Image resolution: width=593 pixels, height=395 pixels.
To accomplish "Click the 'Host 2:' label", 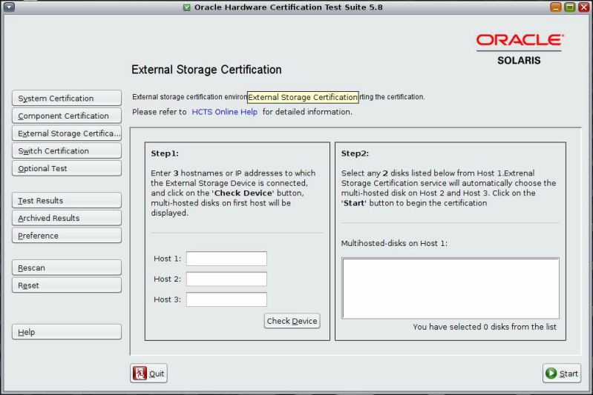I will click(x=167, y=279).
